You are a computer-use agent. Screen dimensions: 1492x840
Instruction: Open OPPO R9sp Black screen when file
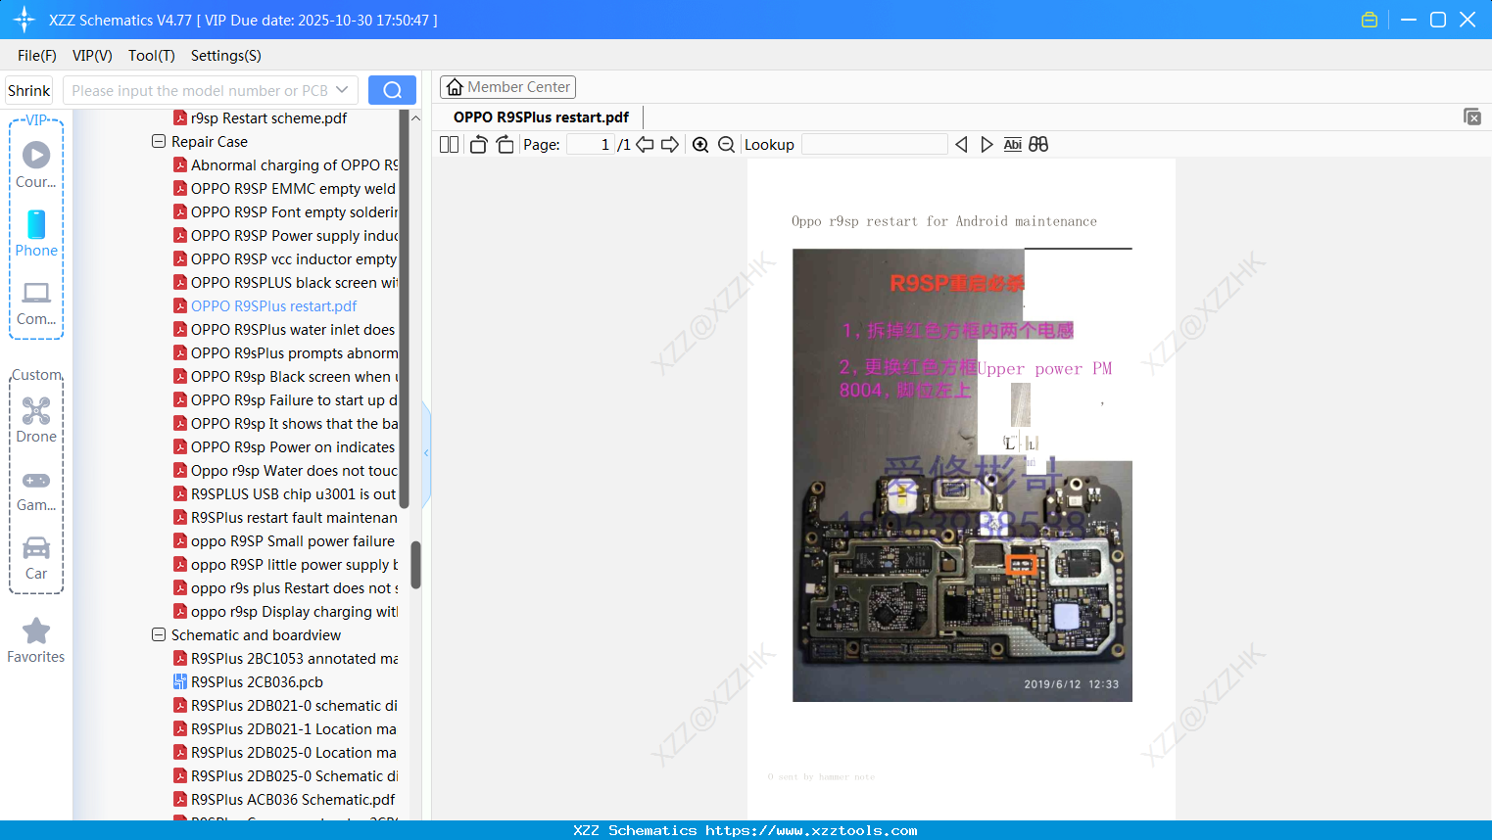coord(286,377)
